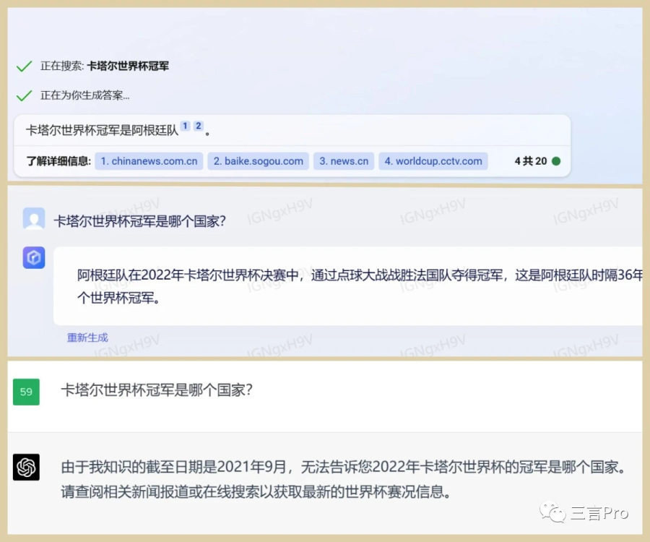Click the gray user avatar icon
The image size is (650, 542).
tap(33, 219)
